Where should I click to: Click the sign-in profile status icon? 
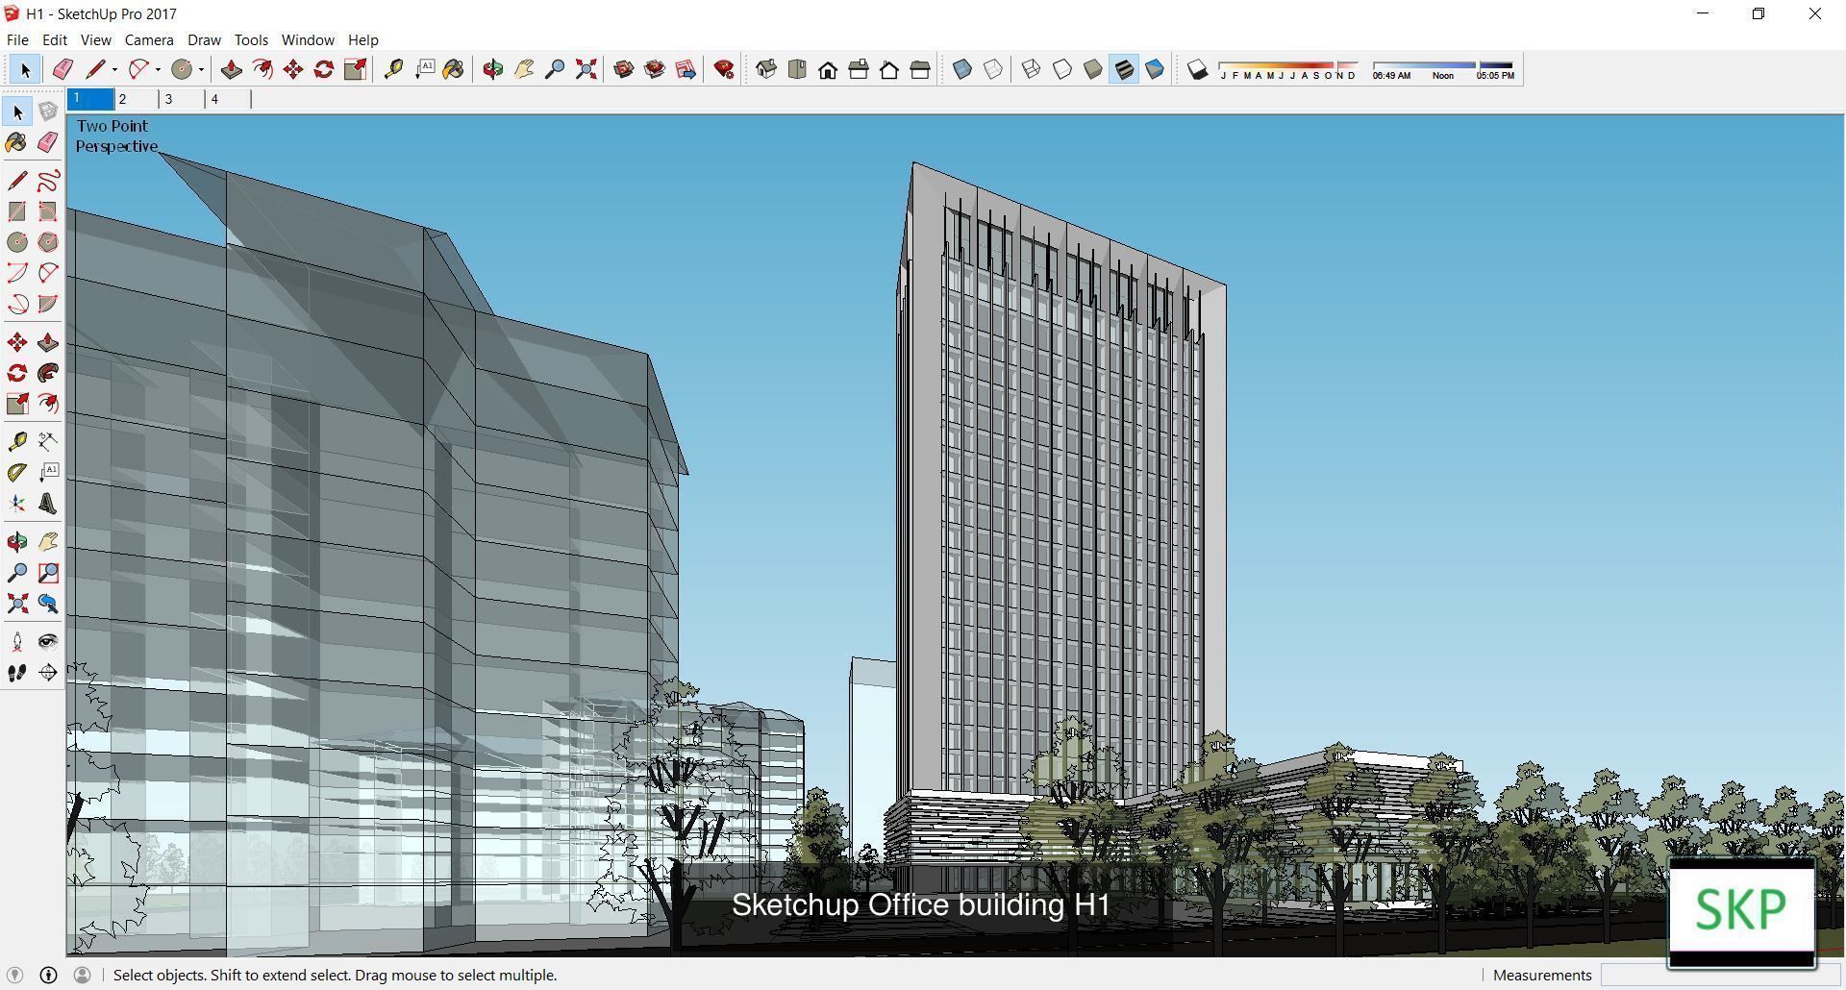[82, 975]
